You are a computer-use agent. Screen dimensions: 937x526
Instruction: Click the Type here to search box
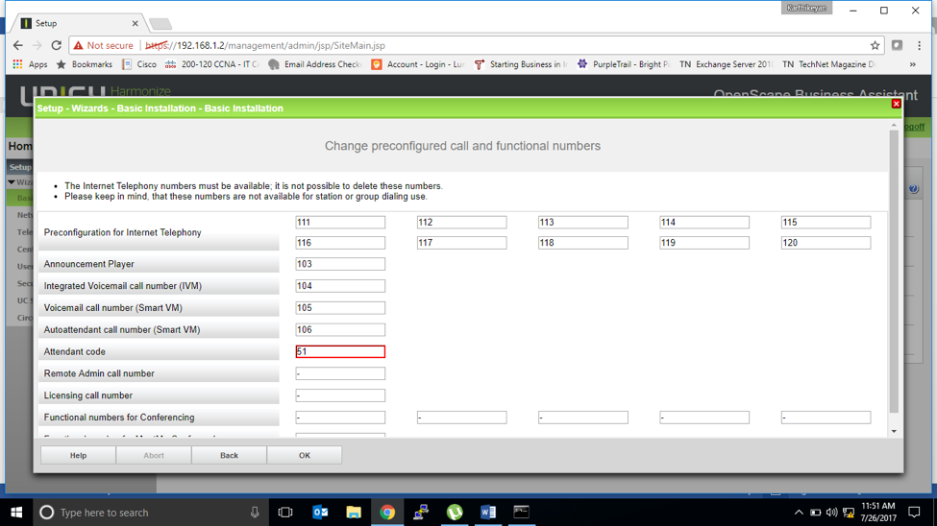[x=149, y=513]
